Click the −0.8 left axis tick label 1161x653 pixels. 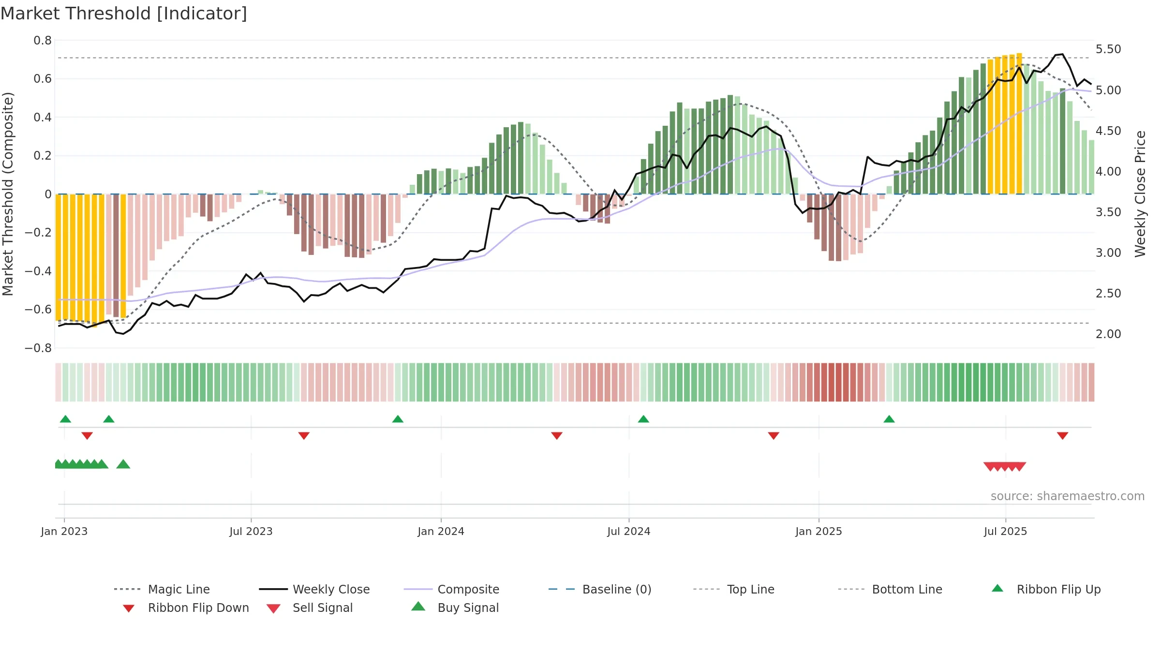pos(38,348)
